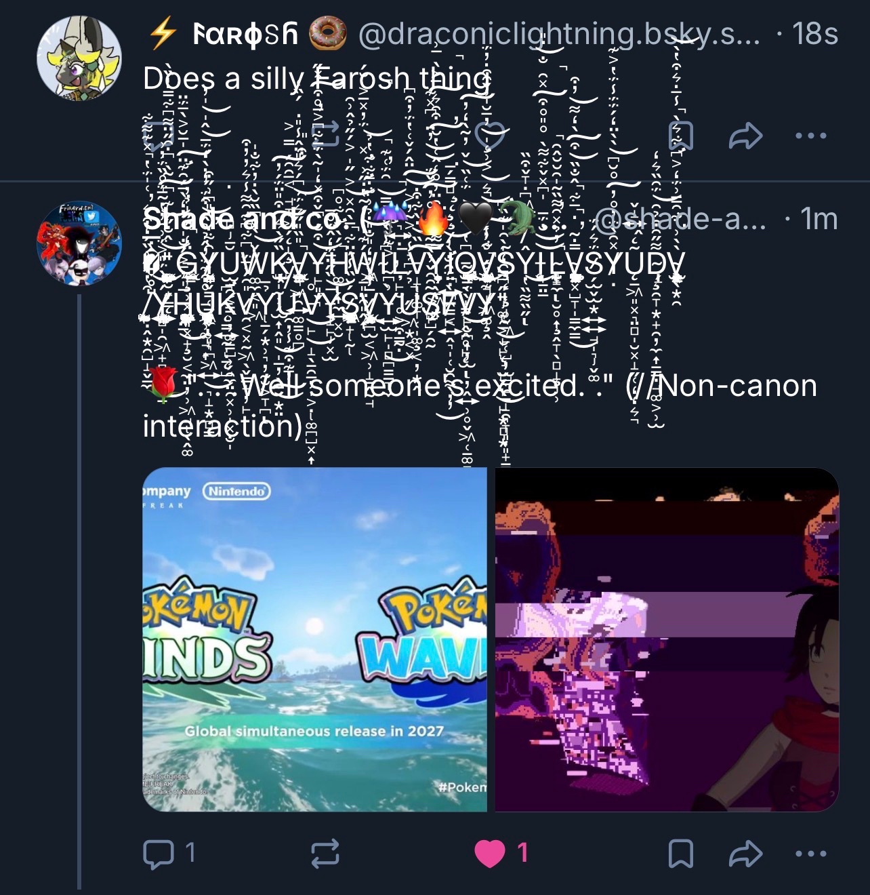Open more options on Farosh's post
This screenshot has height=895, width=870.
pyautogui.click(x=810, y=136)
